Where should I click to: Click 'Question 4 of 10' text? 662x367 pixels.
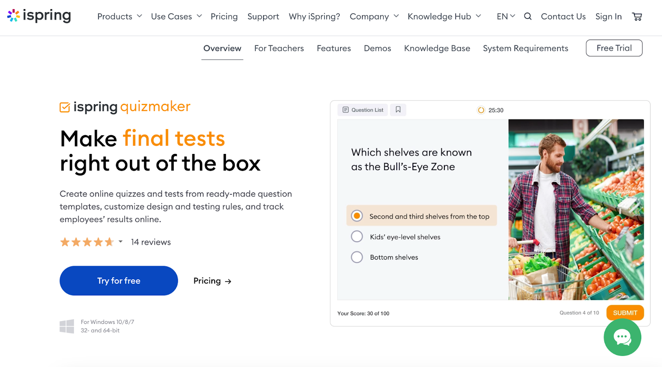(x=579, y=313)
